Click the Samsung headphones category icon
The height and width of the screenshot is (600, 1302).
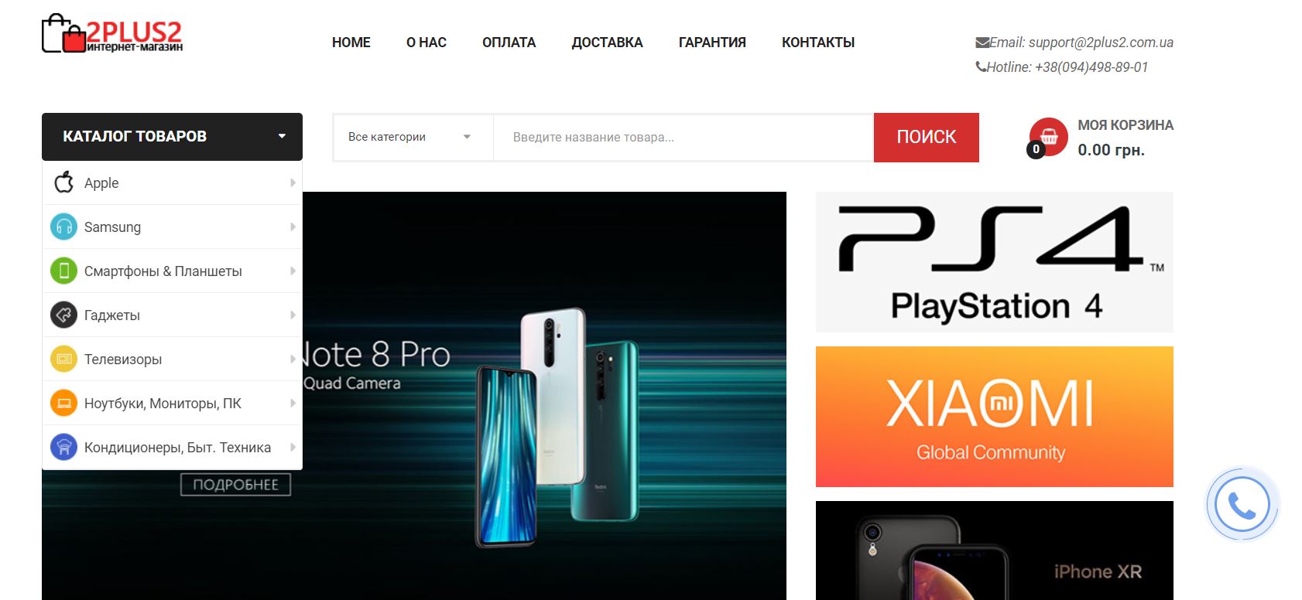tap(63, 227)
